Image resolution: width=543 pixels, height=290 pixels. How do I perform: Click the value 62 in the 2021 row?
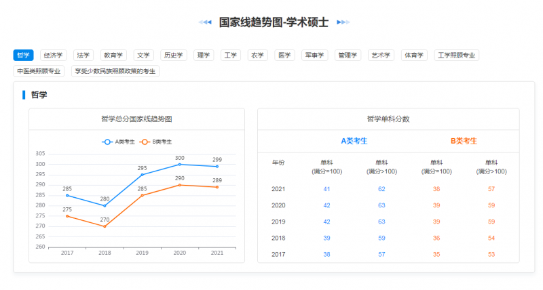point(381,189)
